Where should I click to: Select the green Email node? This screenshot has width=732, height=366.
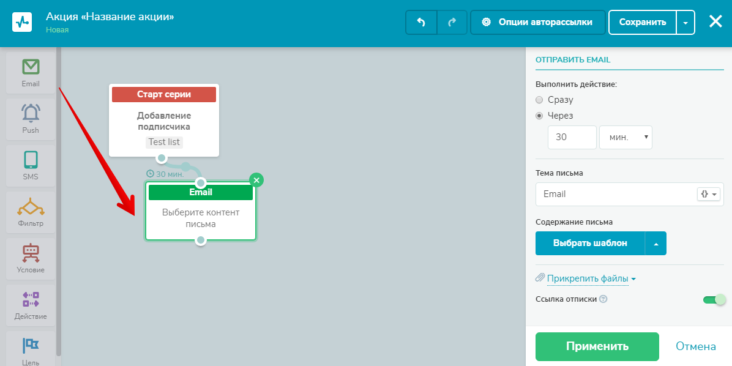(x=201, y=212)
